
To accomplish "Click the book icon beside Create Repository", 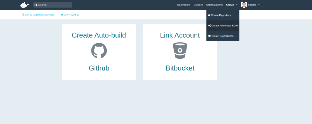I will 209,15.
